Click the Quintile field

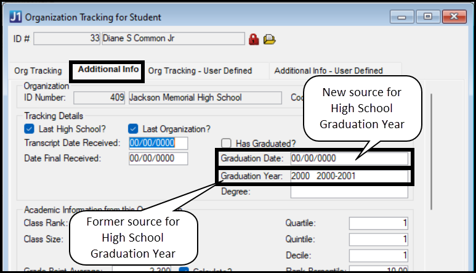click(378, 240)
